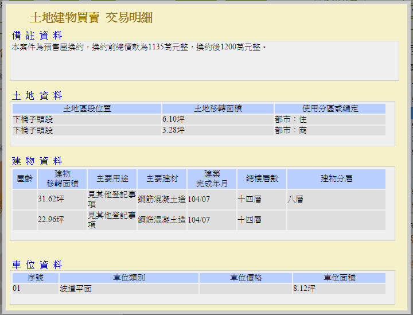This screenshot has width=413, height=315.
Task: Select the 坡道平面 parking type cell
Action: 129,289
